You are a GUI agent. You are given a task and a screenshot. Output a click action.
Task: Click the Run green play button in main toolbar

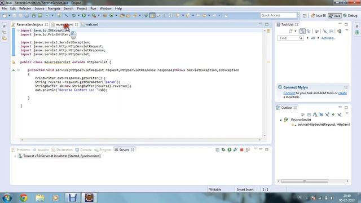(84, 15)
